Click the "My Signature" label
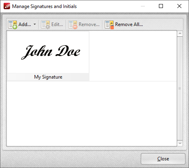The image size is (189, 168). [48, 77]
